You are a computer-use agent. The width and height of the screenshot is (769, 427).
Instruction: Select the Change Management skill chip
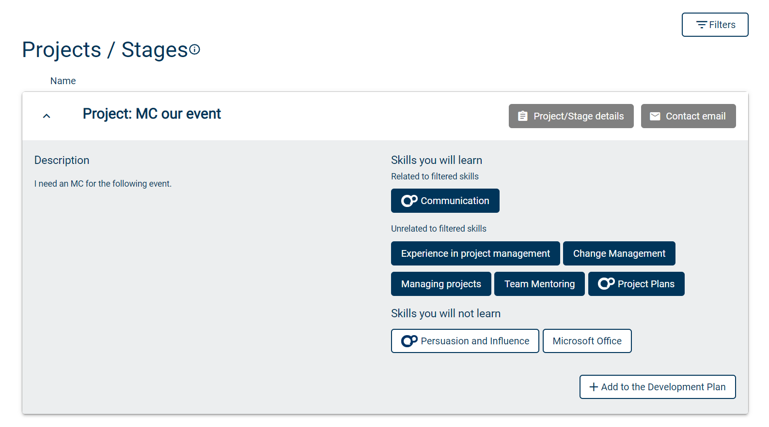pyautogui.click(x=619, y=253)
